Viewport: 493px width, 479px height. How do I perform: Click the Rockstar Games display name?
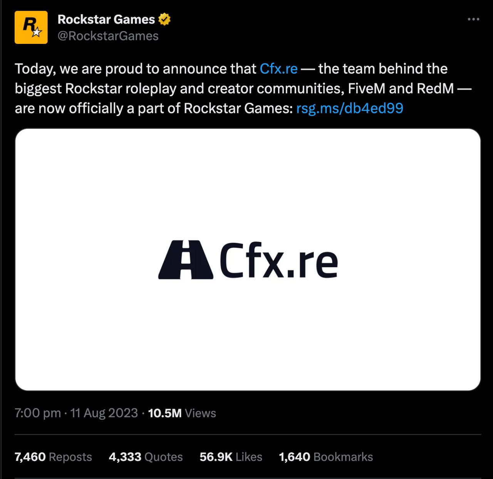106,19
